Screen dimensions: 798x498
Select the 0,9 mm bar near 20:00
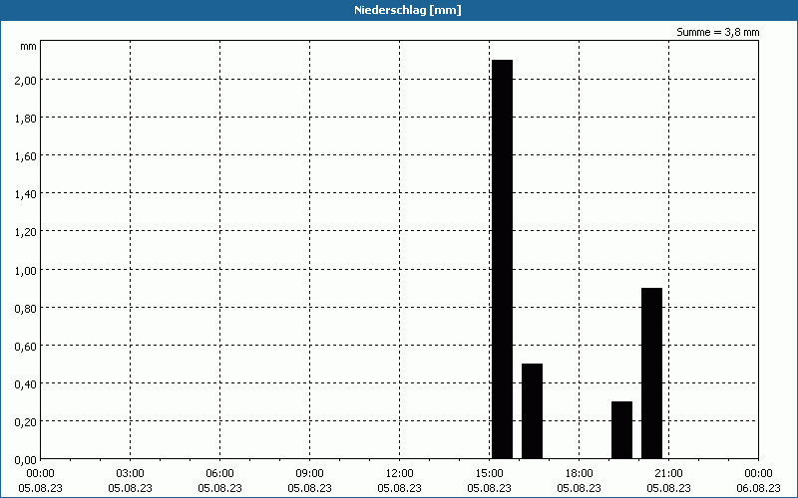[x=652, y=373]
